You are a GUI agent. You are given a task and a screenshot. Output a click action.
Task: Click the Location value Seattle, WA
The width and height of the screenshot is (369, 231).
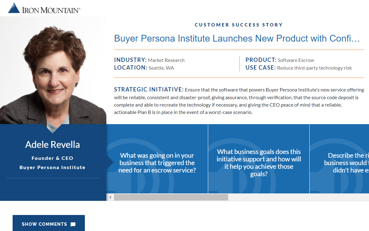pyautogui.click(x=161, y=68)
